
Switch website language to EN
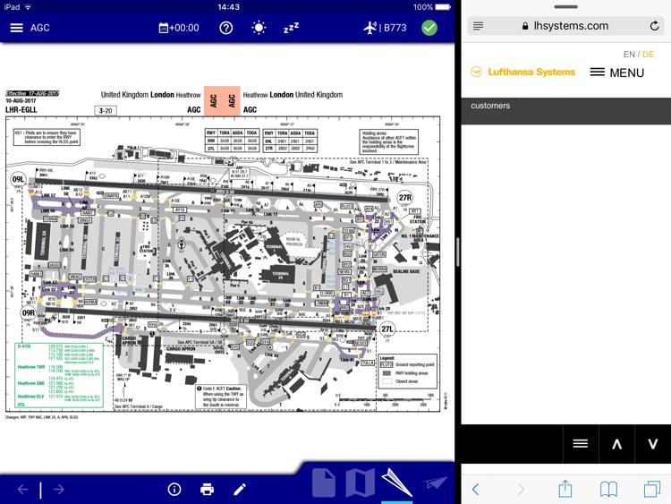(x=629, y=55)
